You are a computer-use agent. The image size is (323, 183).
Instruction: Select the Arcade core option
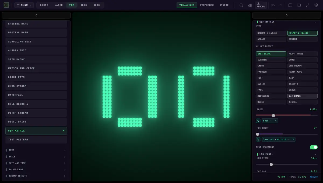coord(271,39)
